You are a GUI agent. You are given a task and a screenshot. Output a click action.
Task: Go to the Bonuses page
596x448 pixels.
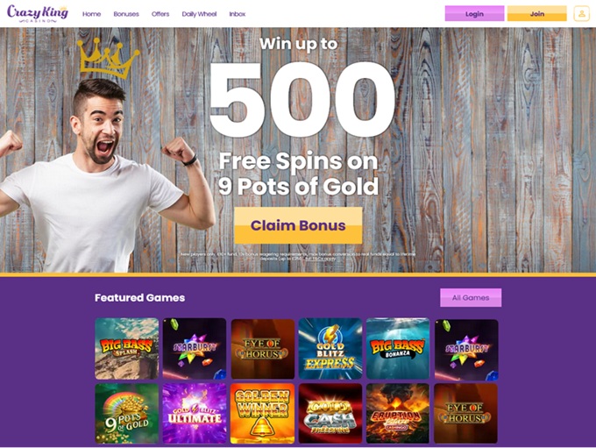pos(126,14)
